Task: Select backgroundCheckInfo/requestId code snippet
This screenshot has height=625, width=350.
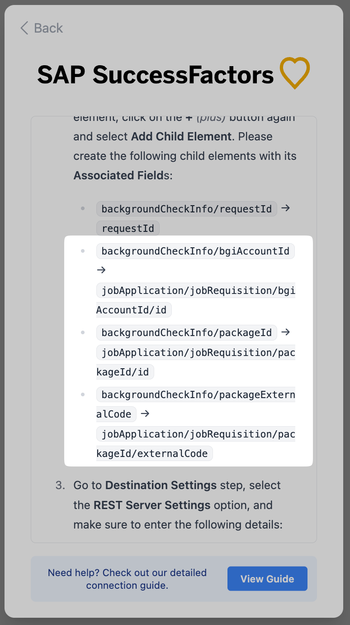Action: point(186,209)
